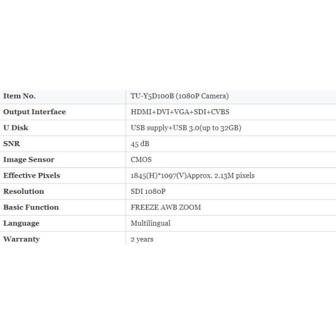Click the "Language" row label
336x336 pixels.
[21, 223]
